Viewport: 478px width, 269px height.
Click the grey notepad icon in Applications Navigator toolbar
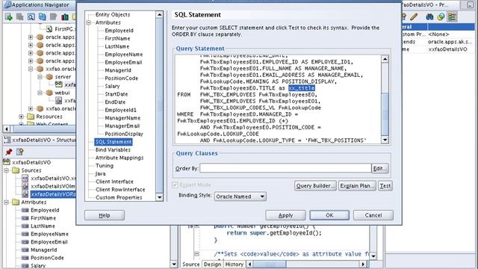point(53,16)
